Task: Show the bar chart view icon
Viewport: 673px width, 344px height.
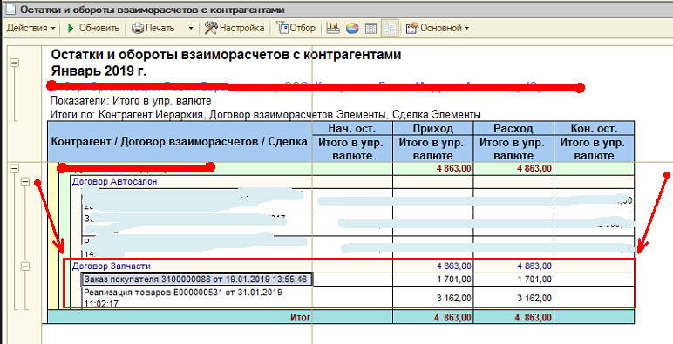Action: pos(333,29)
